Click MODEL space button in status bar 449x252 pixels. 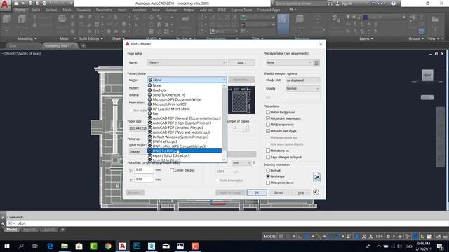coord(269,237)
